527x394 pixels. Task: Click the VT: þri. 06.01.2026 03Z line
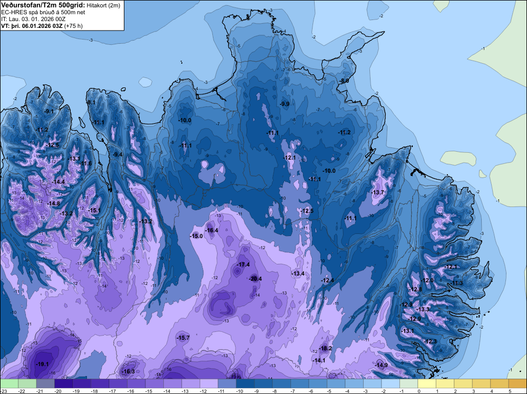(x=42, y=26)
